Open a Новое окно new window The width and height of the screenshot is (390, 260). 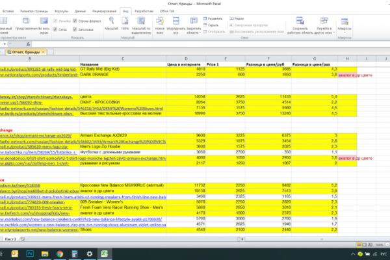click(160, 25)
